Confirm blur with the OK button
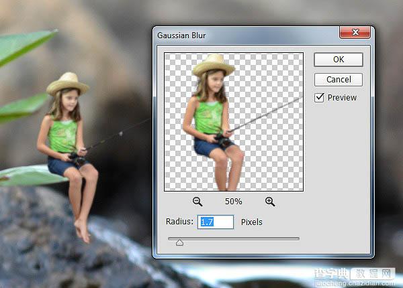 pos(339,60)
